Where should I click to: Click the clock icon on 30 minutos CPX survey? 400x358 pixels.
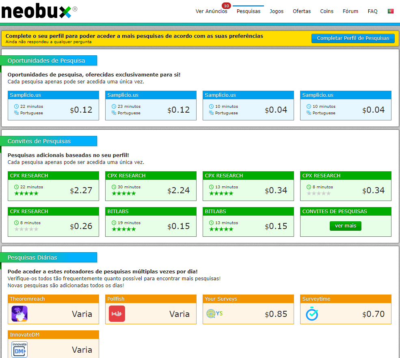(114, 187)
